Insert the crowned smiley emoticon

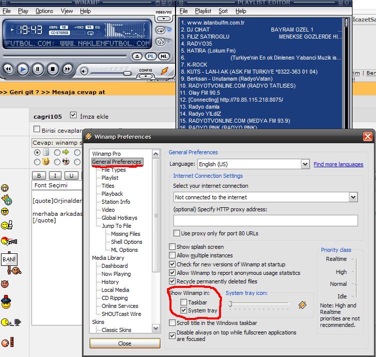coord(7,199)
